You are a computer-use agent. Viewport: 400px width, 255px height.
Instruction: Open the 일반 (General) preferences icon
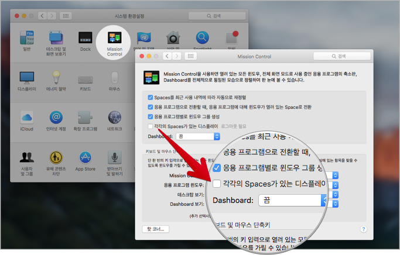[x=27, y=38]
